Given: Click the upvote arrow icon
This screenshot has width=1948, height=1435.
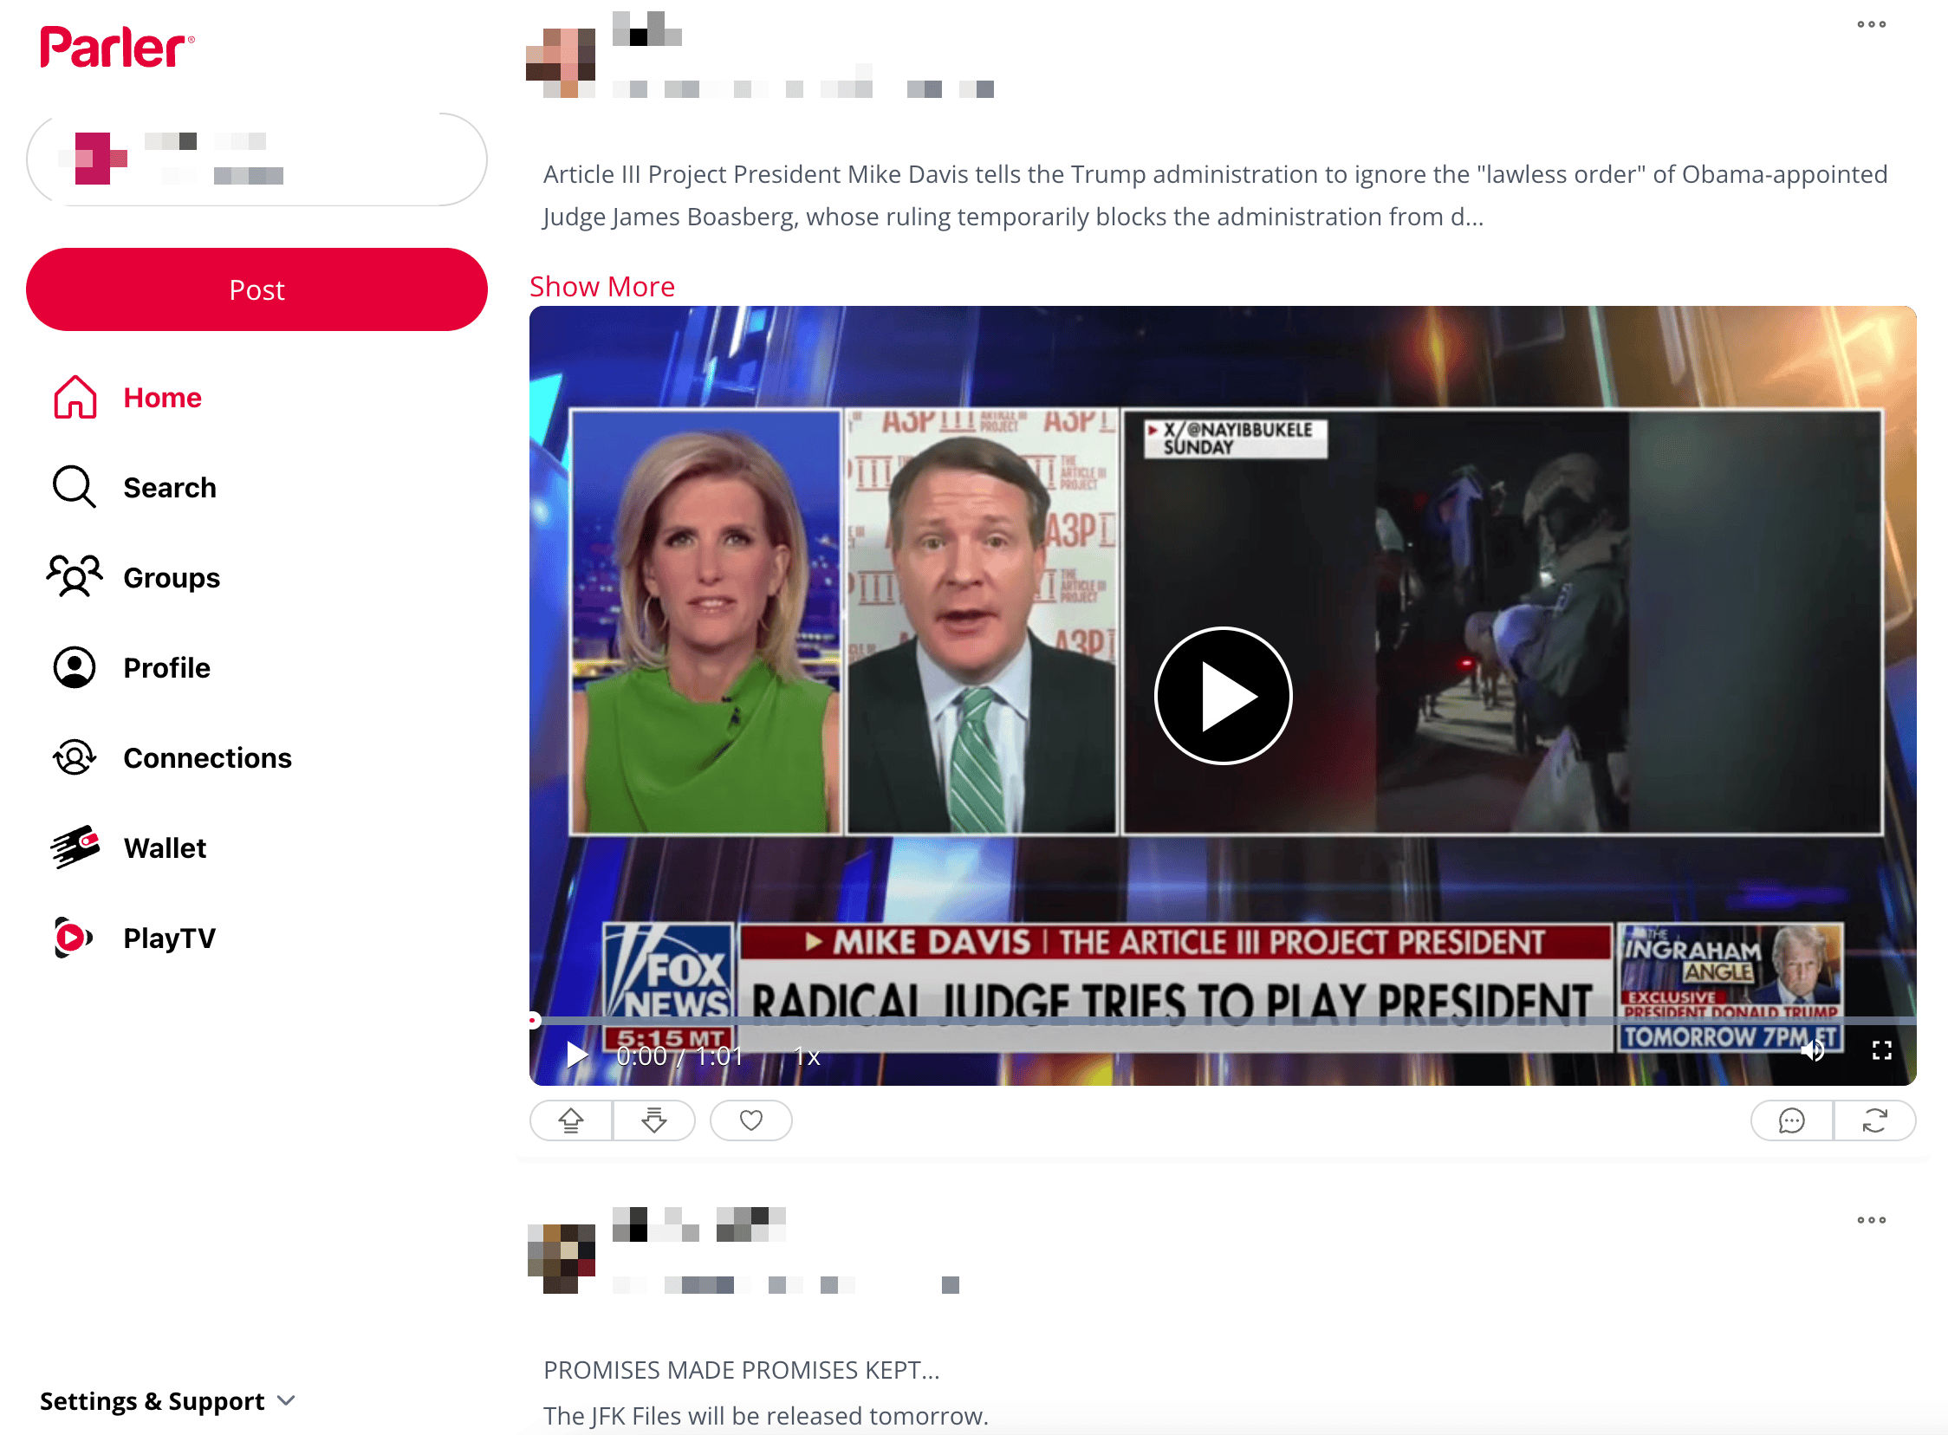Looking at the screenshot, I should click(x=570, y=1120).
